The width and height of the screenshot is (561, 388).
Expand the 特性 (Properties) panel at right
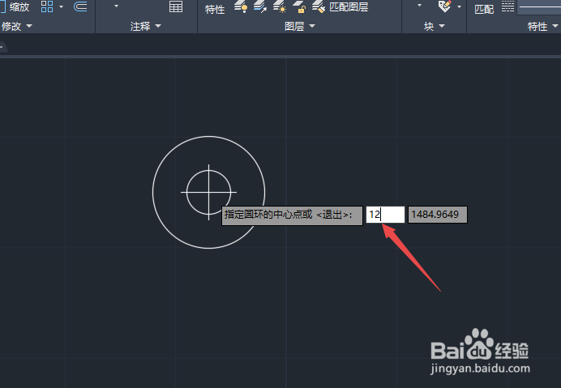[x=542, y=26]
